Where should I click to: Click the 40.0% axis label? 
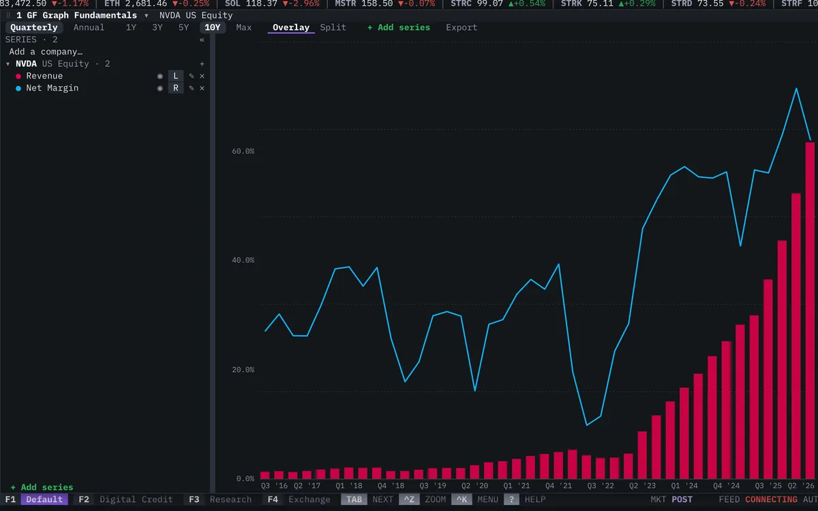point(243,260)
